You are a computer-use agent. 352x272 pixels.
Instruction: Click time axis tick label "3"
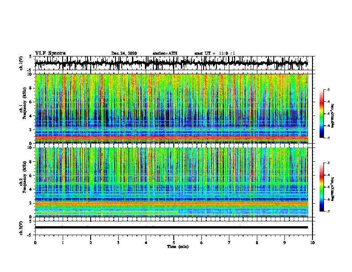pos(118,243)
